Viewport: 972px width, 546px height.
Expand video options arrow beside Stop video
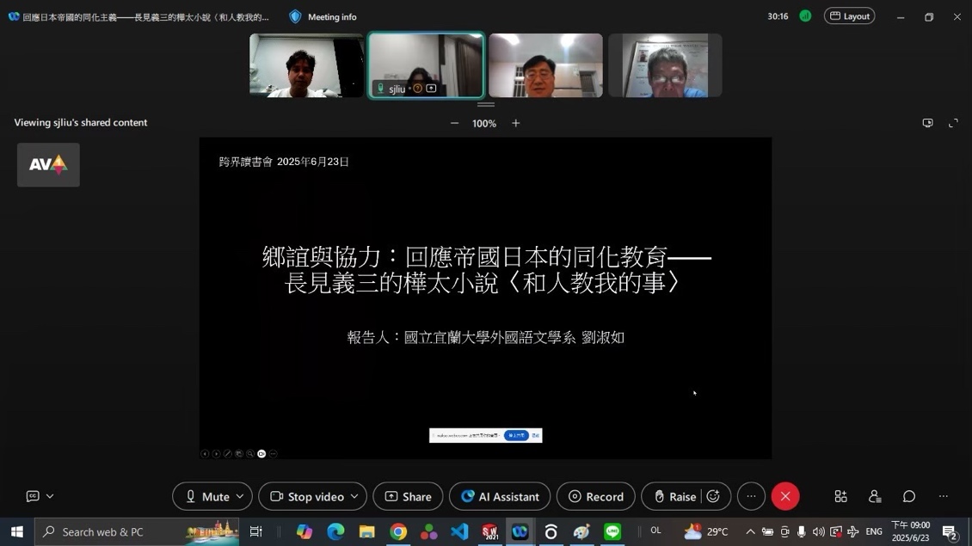(x=354, y=496)
